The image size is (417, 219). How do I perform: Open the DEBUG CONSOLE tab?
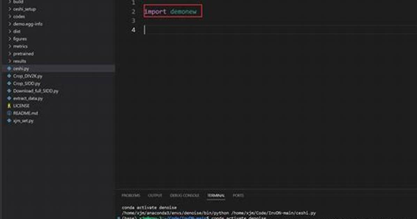click(x=184, y=195)
